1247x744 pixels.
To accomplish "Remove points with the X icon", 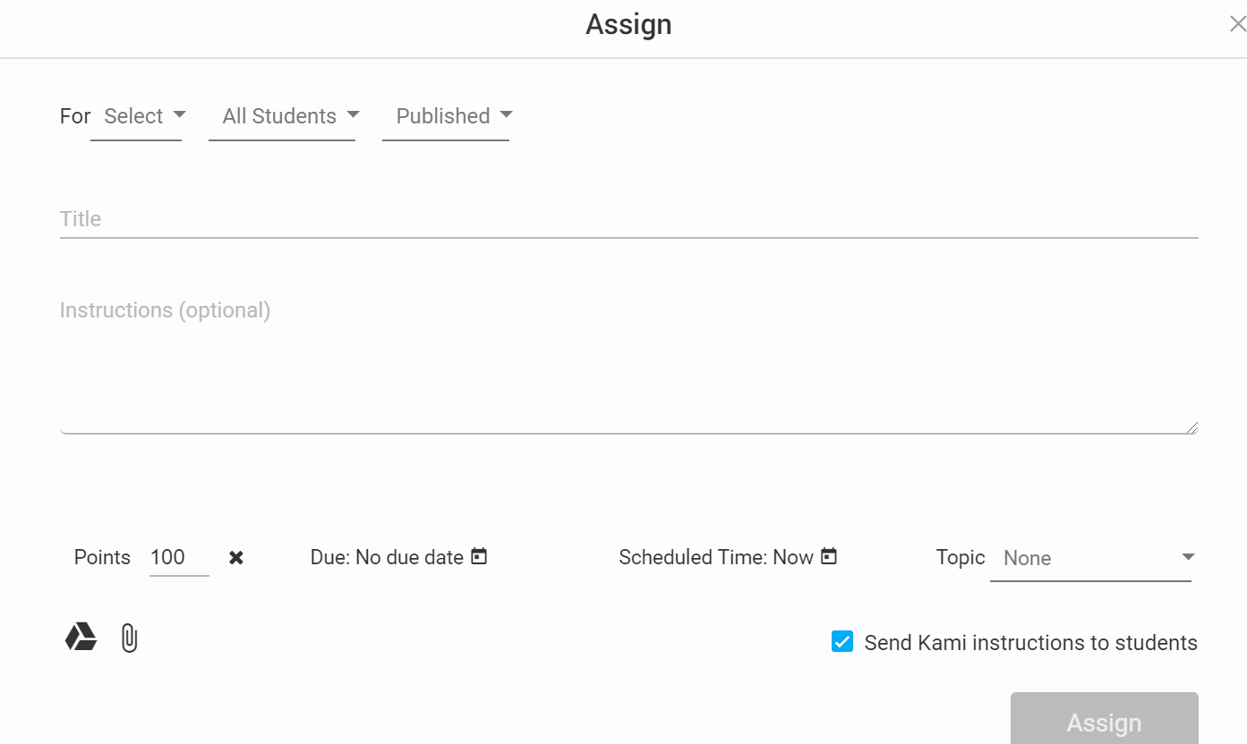I will coord(236,558).
